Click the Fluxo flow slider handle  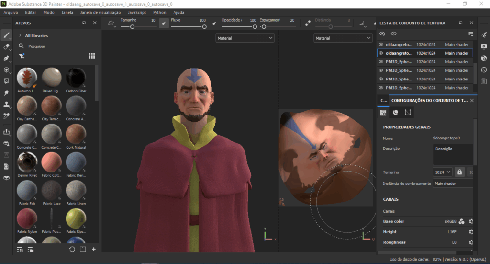pos(204,27)
